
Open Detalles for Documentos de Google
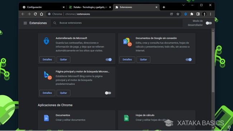tap(127, 59)
